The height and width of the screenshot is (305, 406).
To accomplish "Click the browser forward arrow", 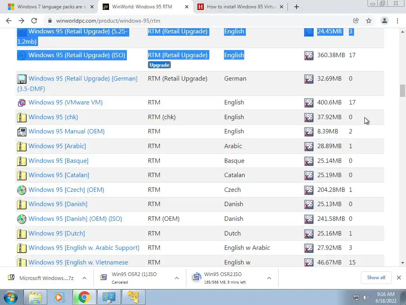I will click(x=21, y=21).
